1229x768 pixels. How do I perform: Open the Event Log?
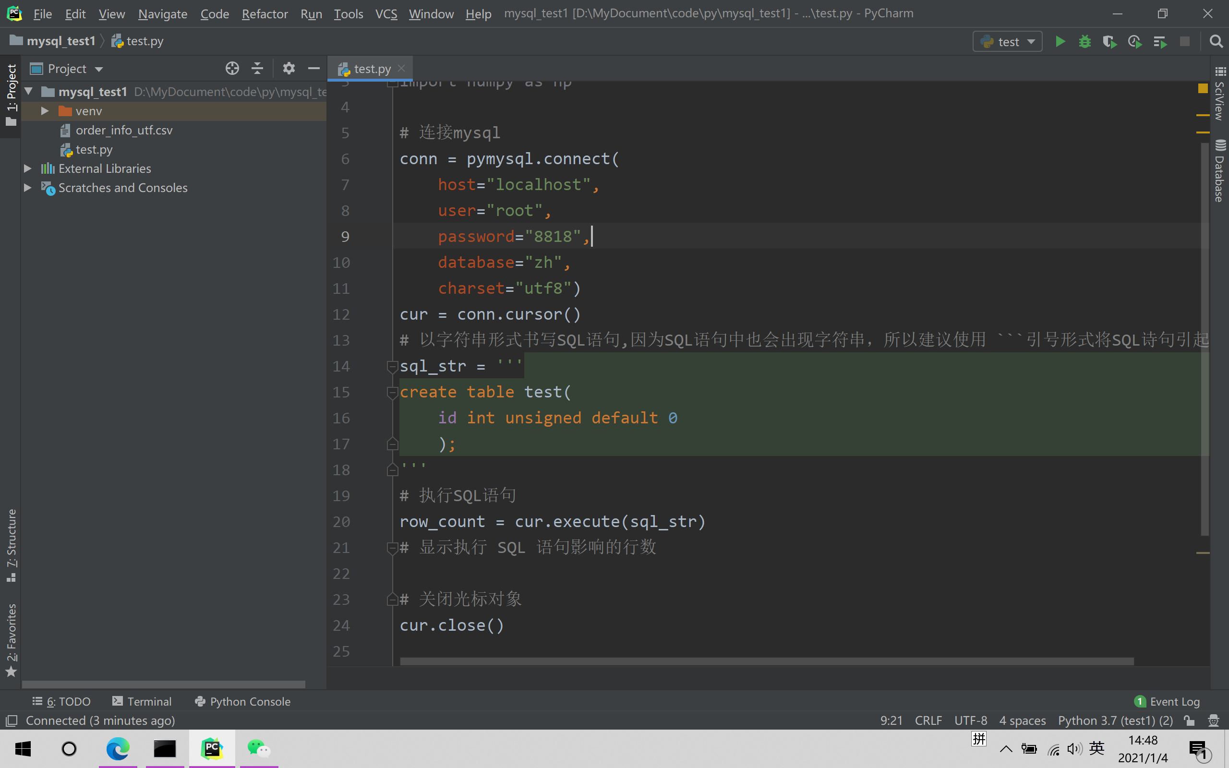(x=1167, y=701)
